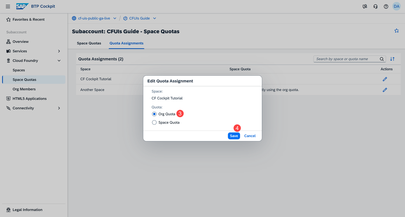Click the Overview sidebar icon
The height and width of the screenshot is (217, 405).
click(8, 42)
